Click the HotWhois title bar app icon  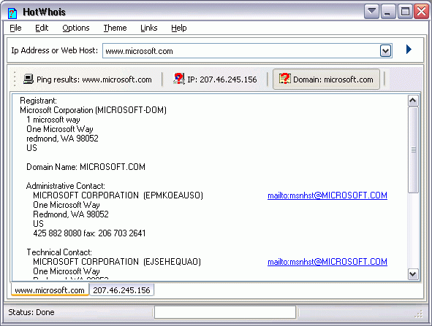(x=12, y=12)
